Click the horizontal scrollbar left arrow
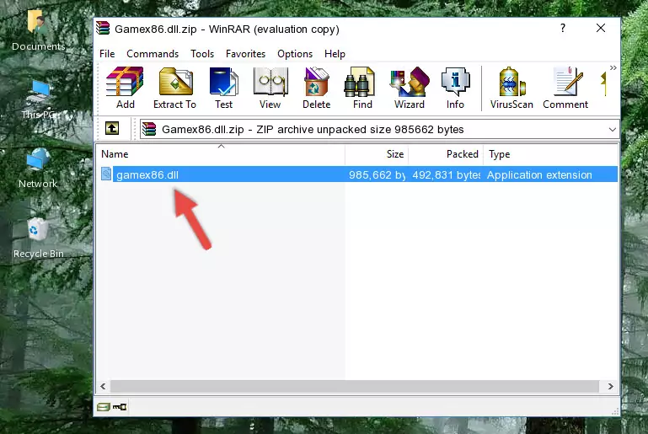This screenshot has width=648, height=434. coord(104,386)
